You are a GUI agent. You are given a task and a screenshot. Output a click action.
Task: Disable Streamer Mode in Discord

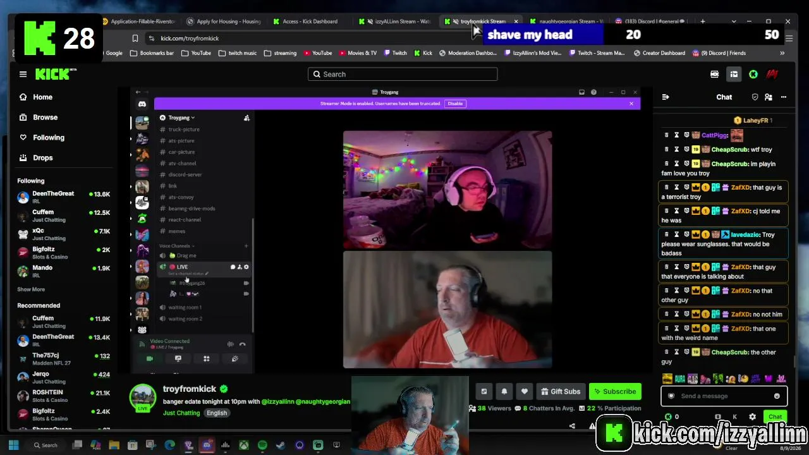(455, 104)
